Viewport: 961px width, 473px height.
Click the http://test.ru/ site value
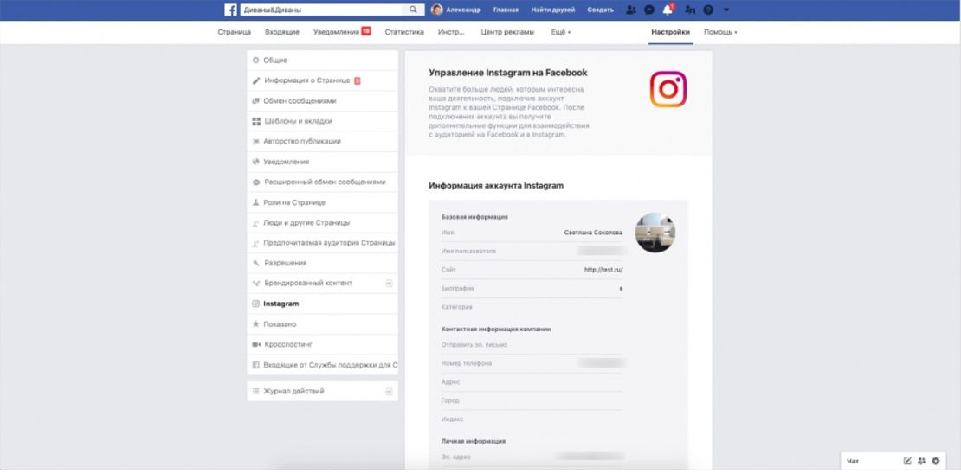point(603,270)
